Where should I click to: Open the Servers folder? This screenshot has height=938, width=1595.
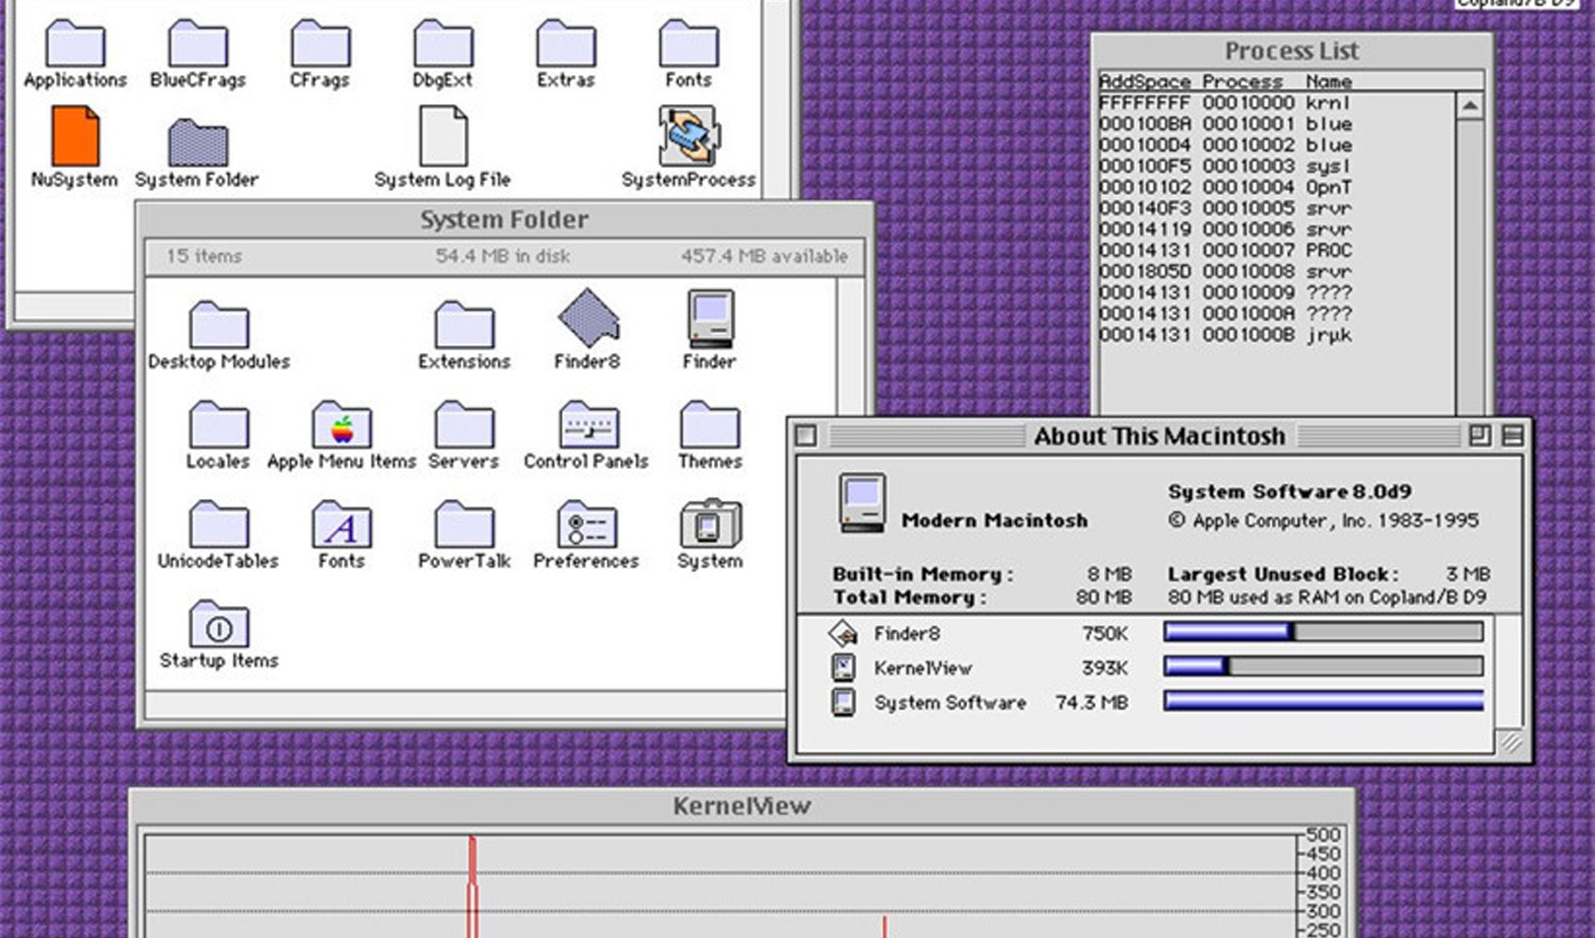464,424
